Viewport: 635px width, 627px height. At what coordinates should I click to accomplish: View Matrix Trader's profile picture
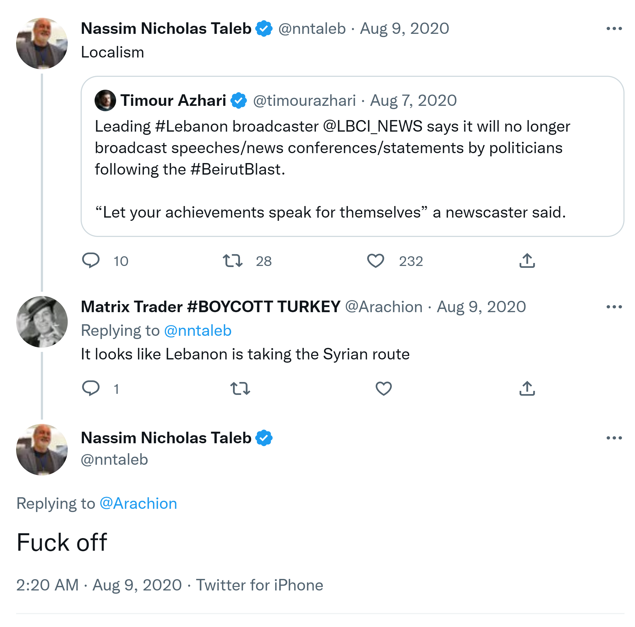(42, 322)
